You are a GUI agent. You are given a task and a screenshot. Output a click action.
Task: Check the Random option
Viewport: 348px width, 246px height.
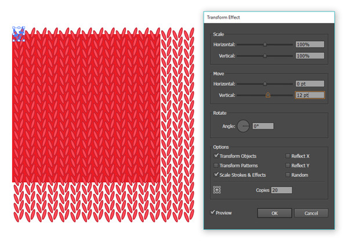click(x=288, y=175)
